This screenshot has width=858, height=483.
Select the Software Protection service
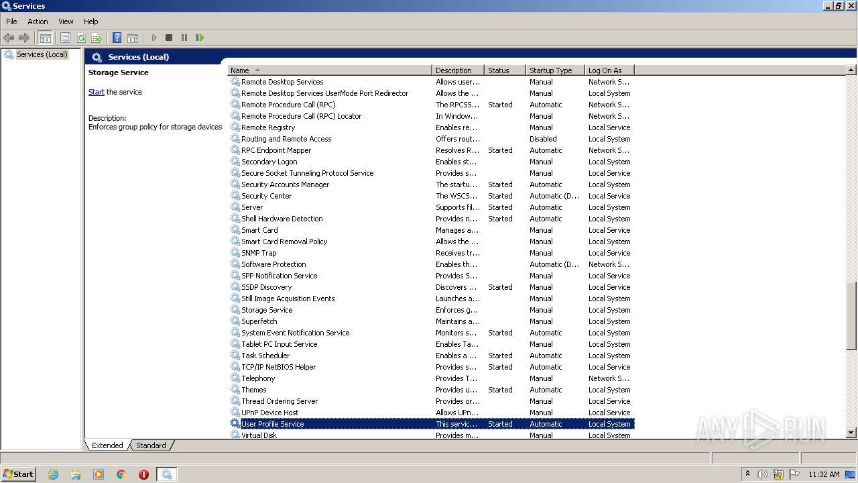[431, 264]
